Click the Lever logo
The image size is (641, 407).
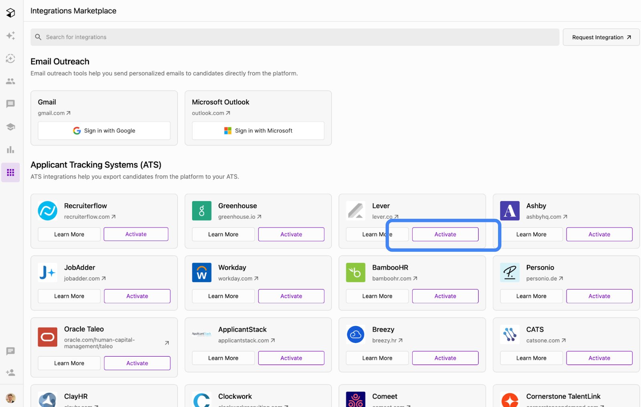point(356,211)
